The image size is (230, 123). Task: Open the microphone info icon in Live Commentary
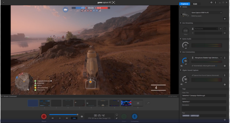(225, 58)
